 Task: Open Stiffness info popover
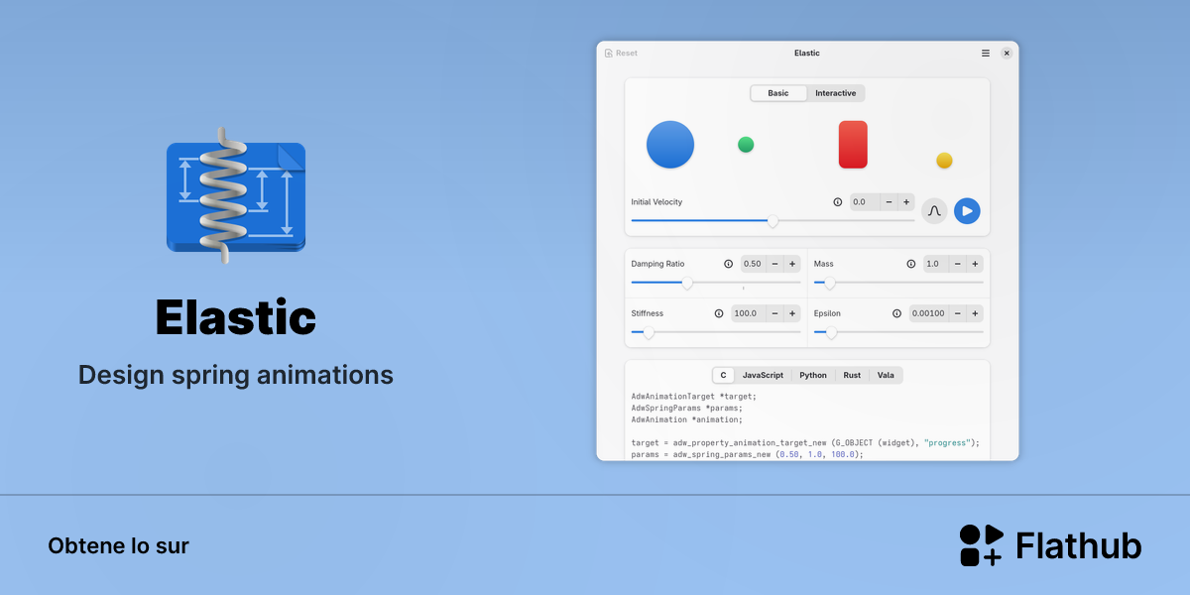coord(719,313)
